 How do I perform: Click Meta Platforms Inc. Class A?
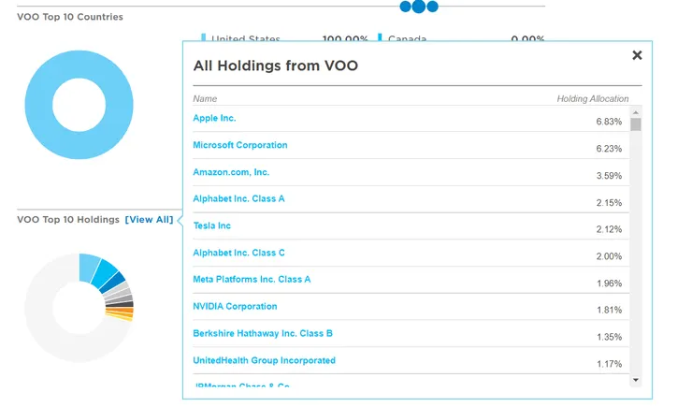pyautogui.click(x=252, y=279)
